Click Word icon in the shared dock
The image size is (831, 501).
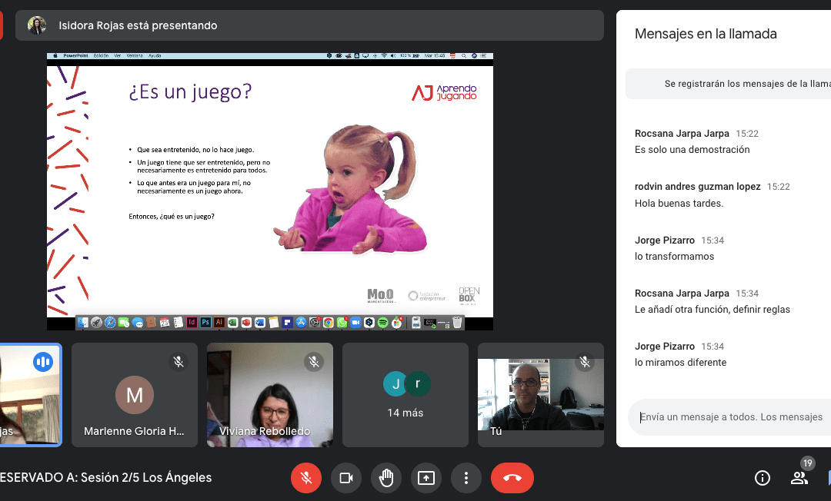[260, 322]
